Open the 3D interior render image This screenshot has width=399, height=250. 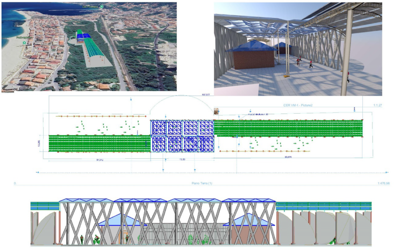tap(298, 49)
